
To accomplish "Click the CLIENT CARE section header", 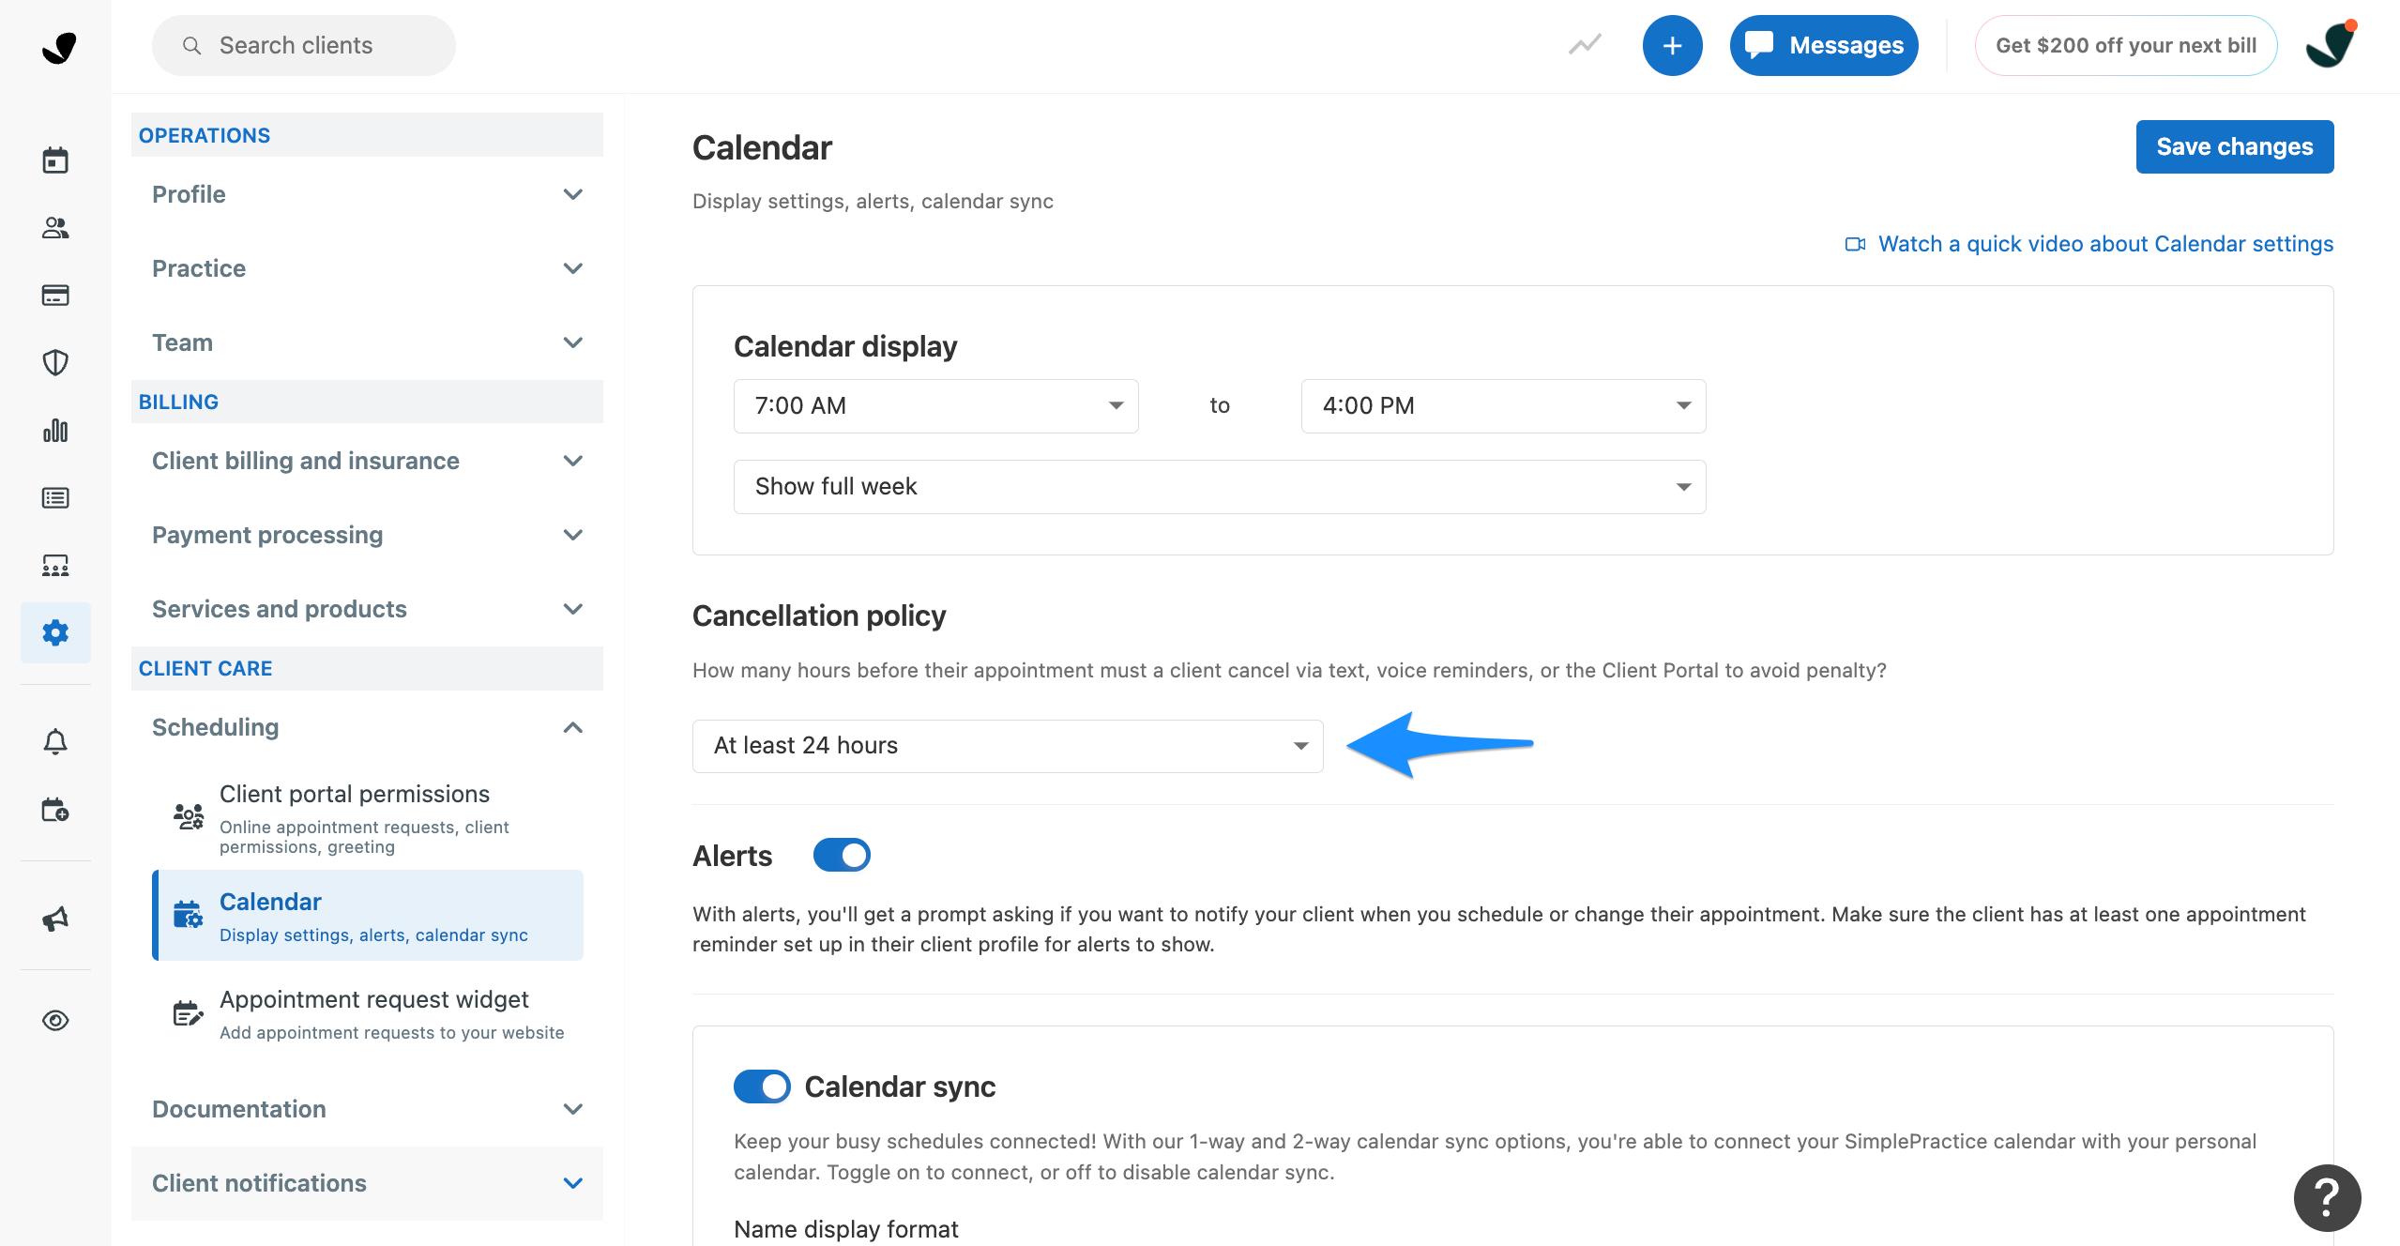I will click(367, 668).
